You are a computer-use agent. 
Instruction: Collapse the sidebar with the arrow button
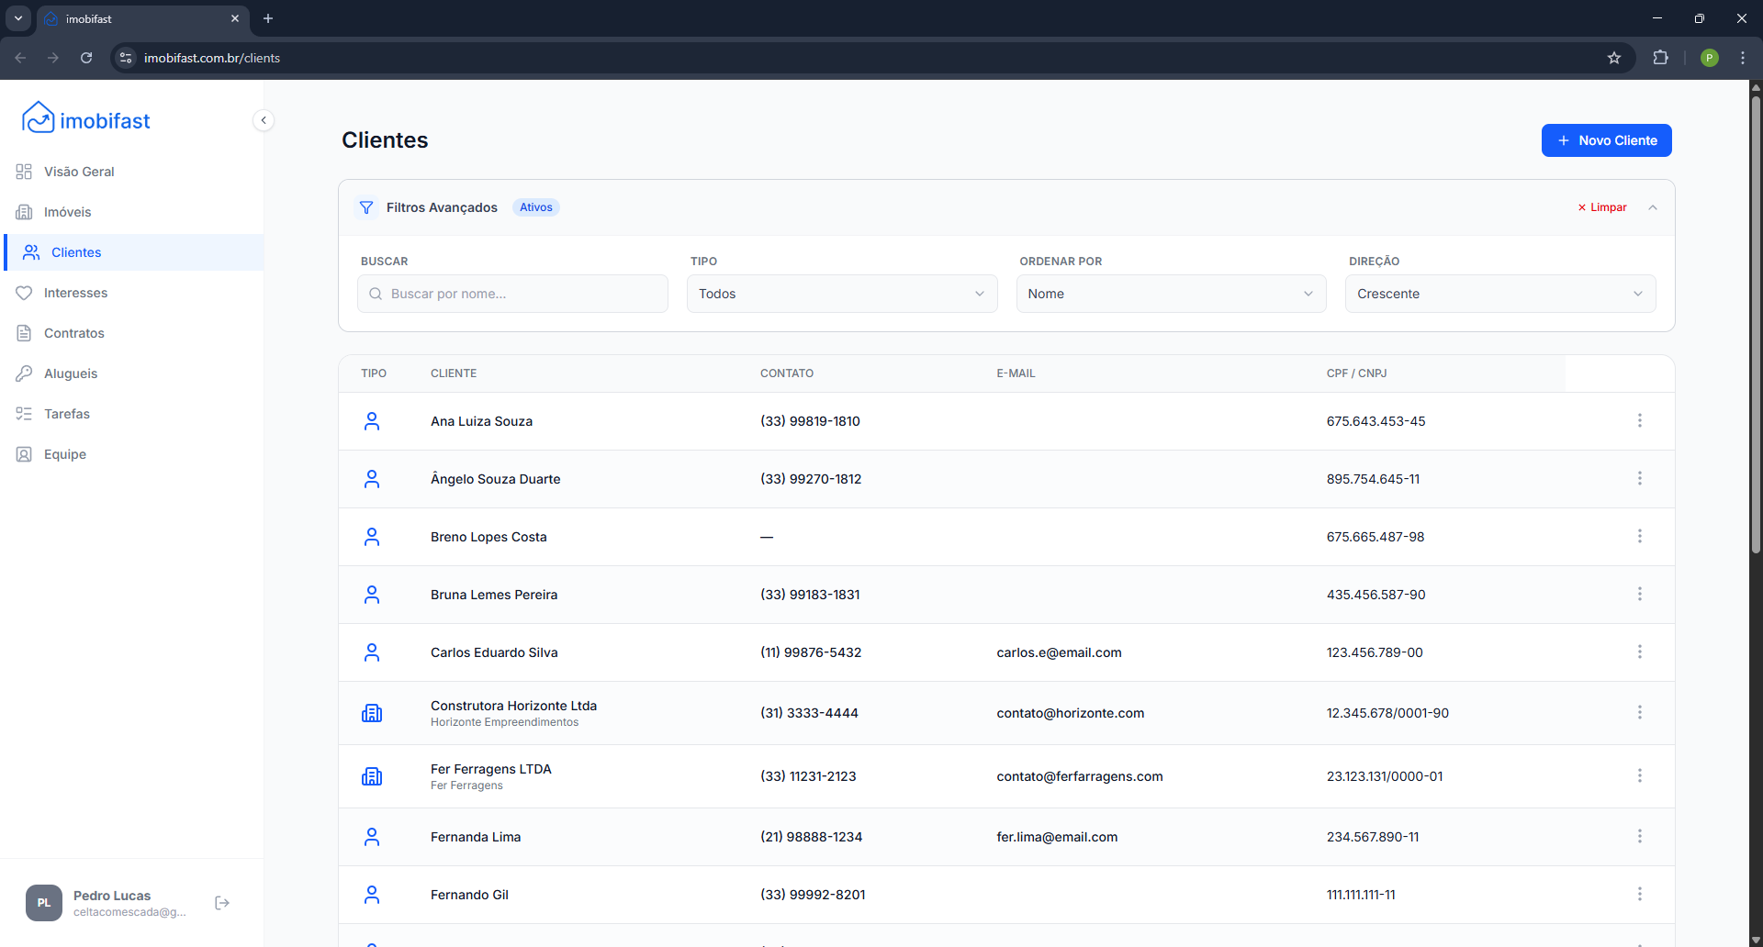tap(264, 120)
